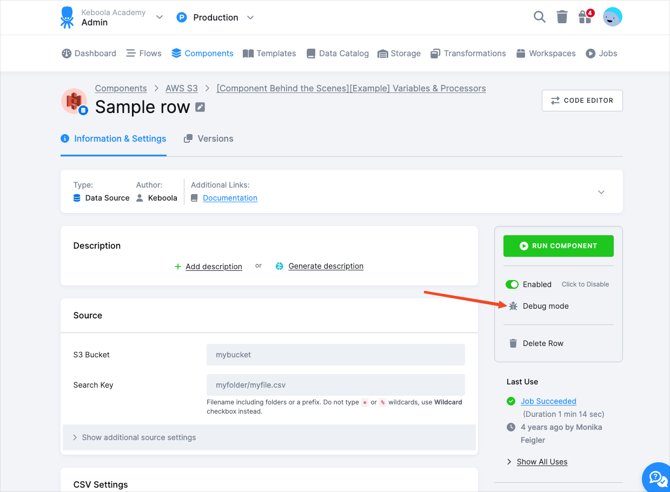The height and width of the screenshot is (492, 670).
Task: Open the gift box notifications icon
Action: pyautogui.click(x=585, y=17)
